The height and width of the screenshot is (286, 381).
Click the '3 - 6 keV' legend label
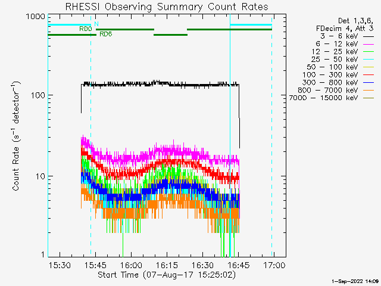point(339,36)
